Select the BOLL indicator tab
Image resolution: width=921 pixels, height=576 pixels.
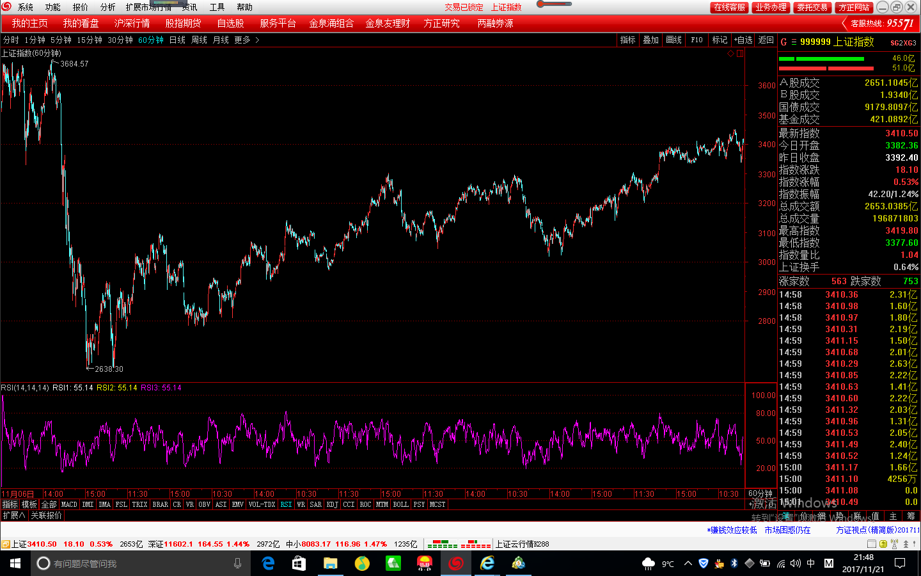pos(400,504)
